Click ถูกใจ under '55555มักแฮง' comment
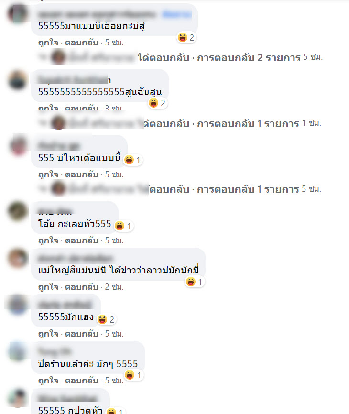This screenshot has width=349, height=414. (48, 334)
